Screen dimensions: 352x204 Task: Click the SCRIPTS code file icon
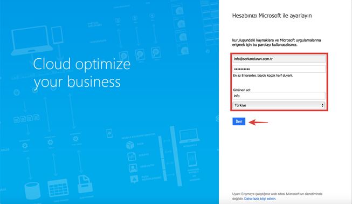click(x=132, y=157)
